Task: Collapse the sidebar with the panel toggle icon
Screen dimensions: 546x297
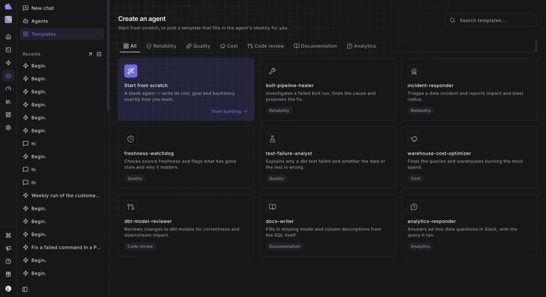Action: 25,289
